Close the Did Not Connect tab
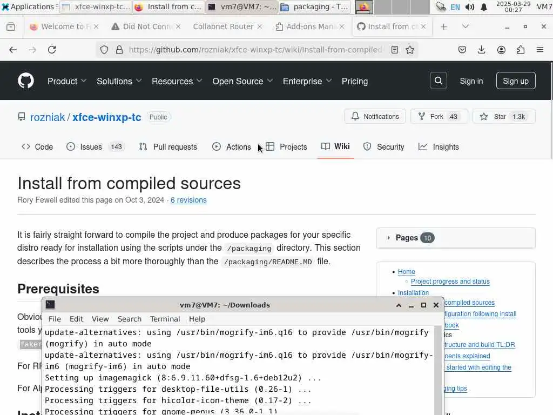The image size is (553, 415). (x=178, y=26)
